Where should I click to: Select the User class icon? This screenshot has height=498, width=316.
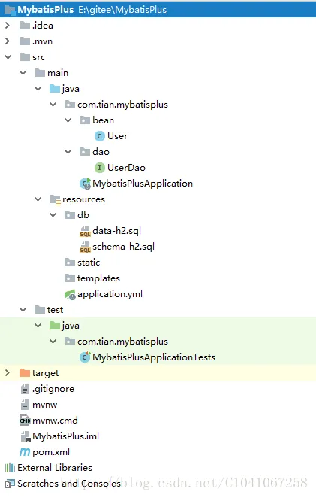pyautogui.click(x=100, y=136)
